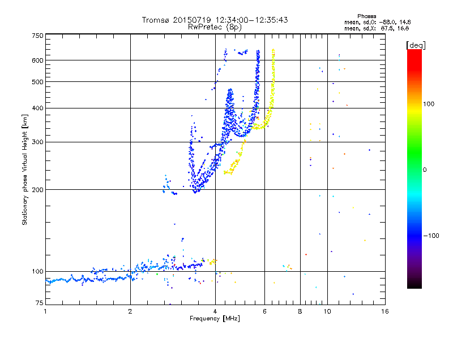Image resolution: width=453 pixels, height=339 pixels.
Task: Click the '[deg]' colorbar unit label
Action: pos(416,45)
